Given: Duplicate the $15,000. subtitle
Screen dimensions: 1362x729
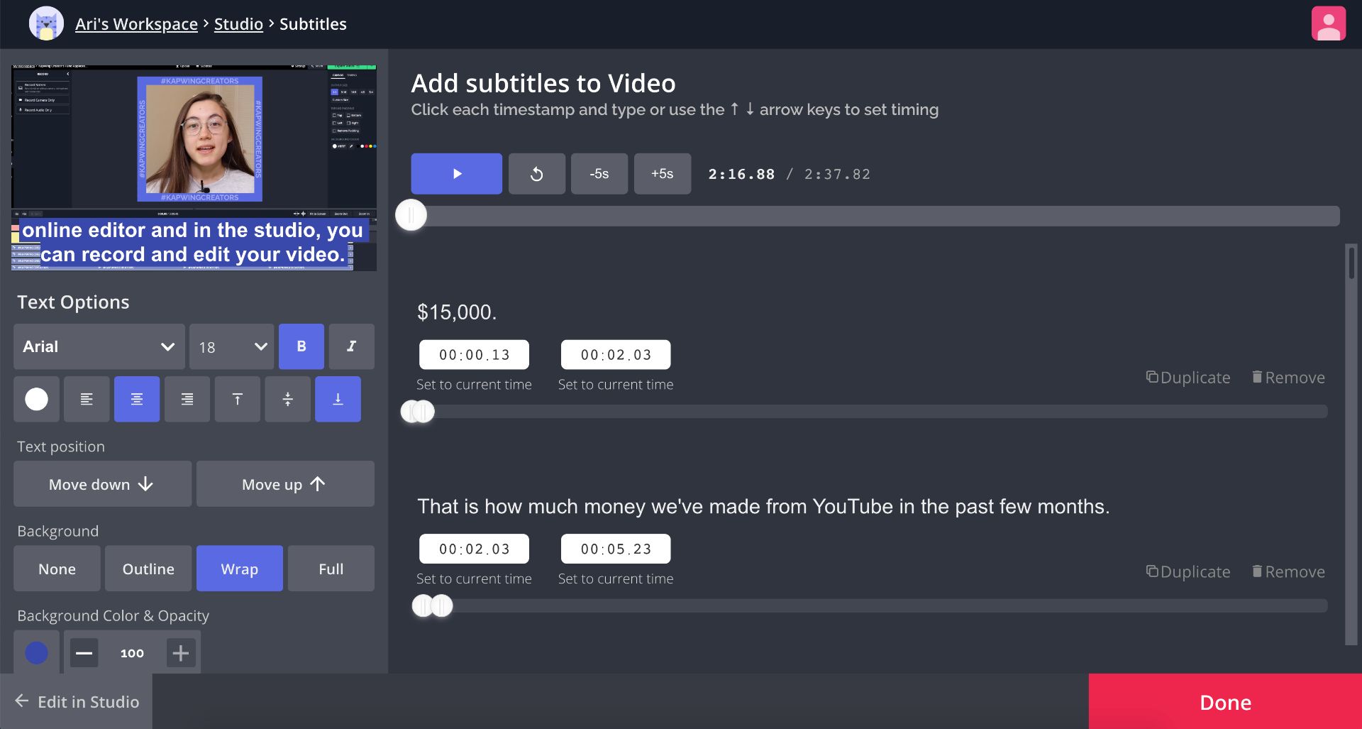Looking at the screenshot, I should click(x=1188, y=378).
